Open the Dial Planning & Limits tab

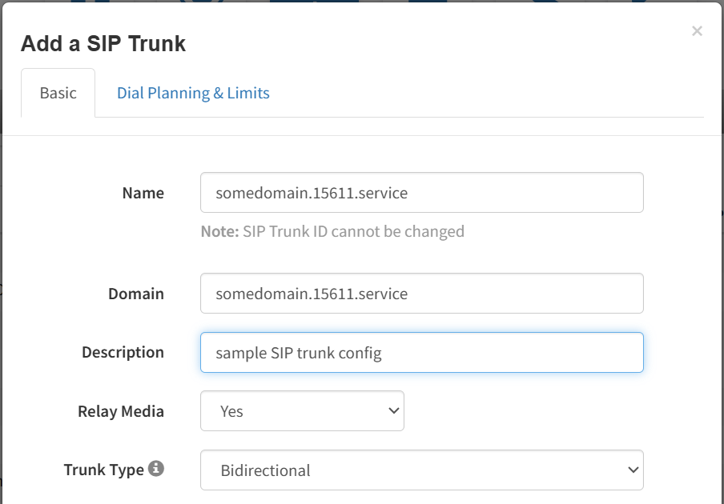[193, 93]
